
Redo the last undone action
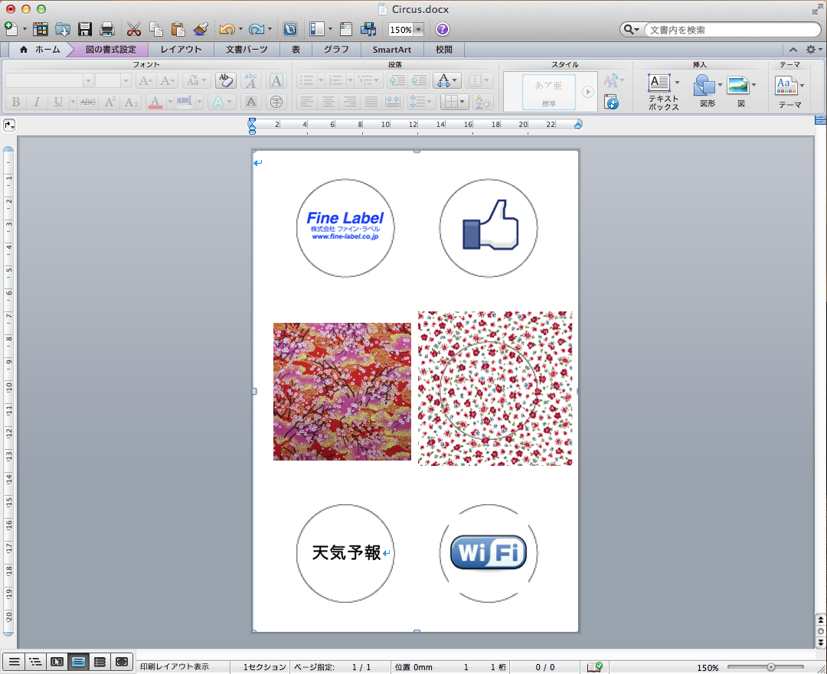pyautogui.click(x=257, y=29)
